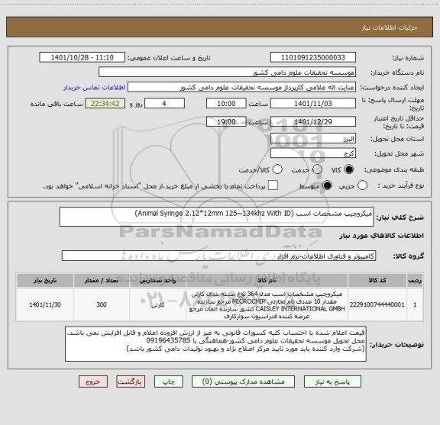
Task: Open مشاهده مدارک پیوستی (0) button
Action: 243,382
